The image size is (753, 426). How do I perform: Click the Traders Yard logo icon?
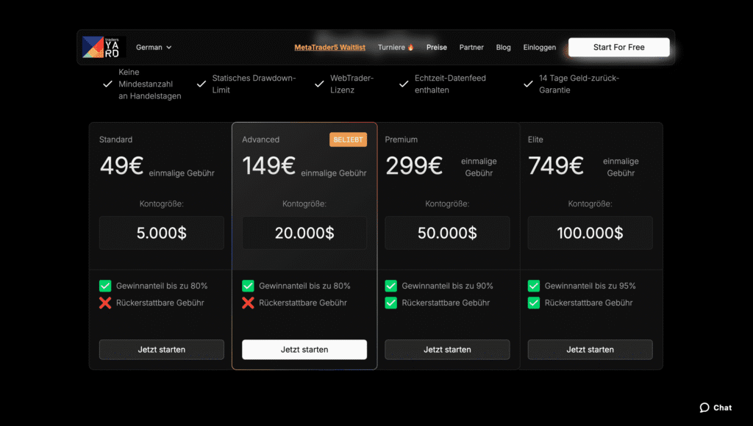point(95,46)
